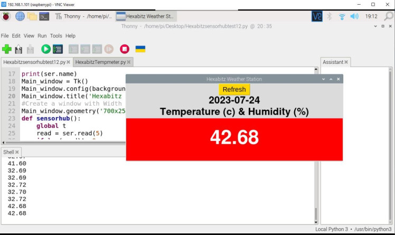The height and width of the screenshot is (235, 395).
Task: Open the speaker volume control
Action: click(354, 16)
